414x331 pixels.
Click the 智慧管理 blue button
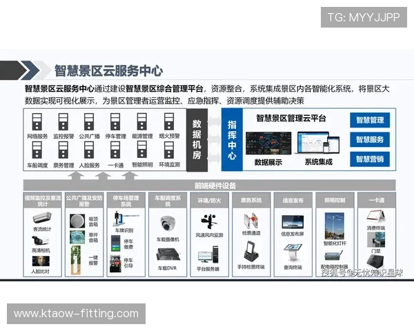pyautogui.click(x=370, y=120)
